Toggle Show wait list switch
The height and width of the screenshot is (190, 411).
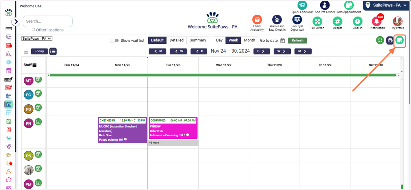coord(115,40)
